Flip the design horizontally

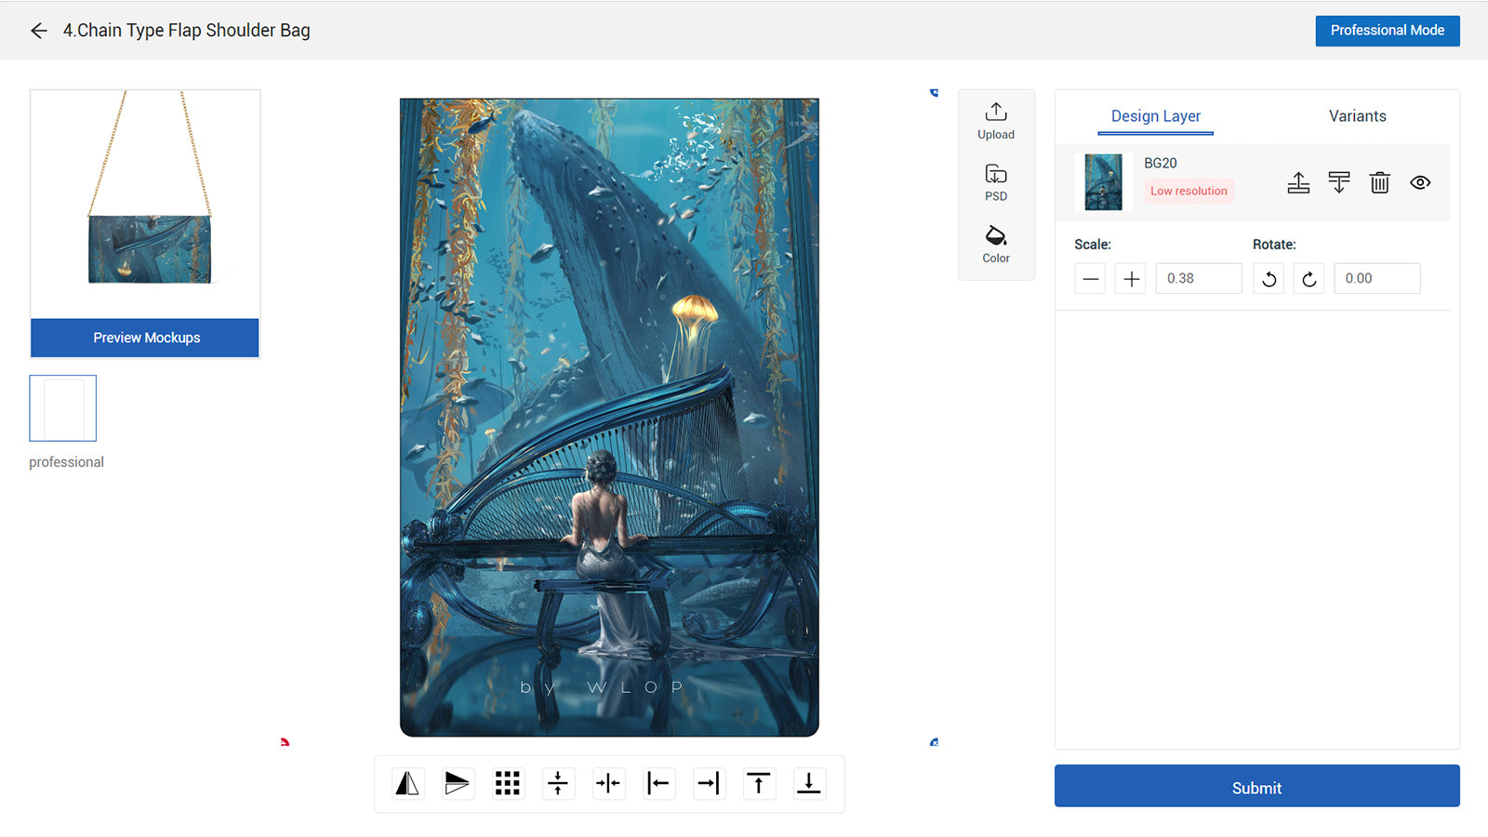[407, 784]
